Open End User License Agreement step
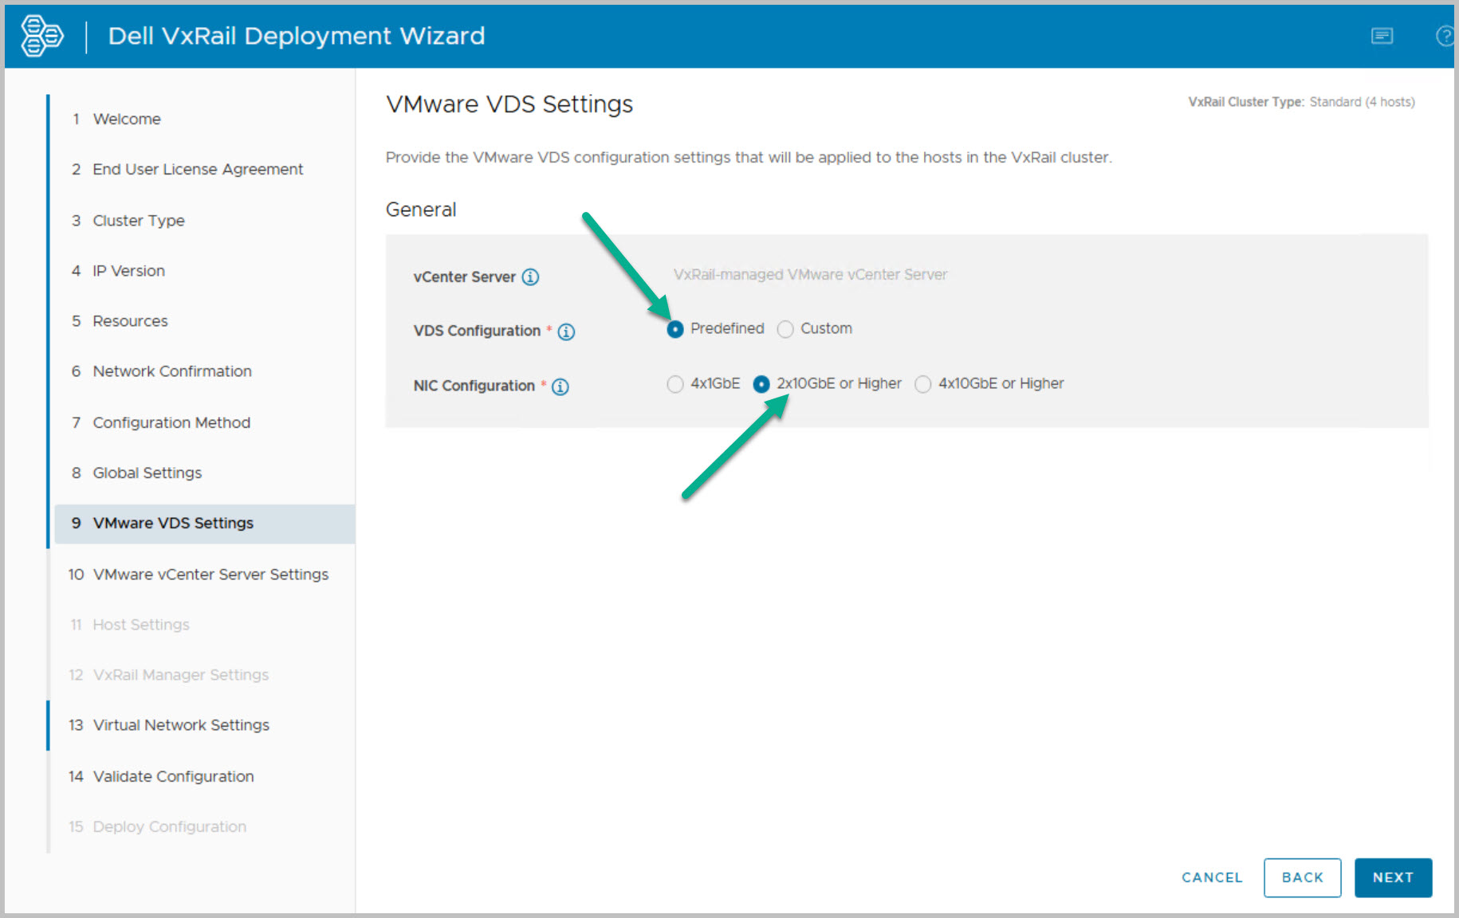Image resolution: width=1459 pixels, height=918 pixels. pyautogui.click(x=197, y=169)
